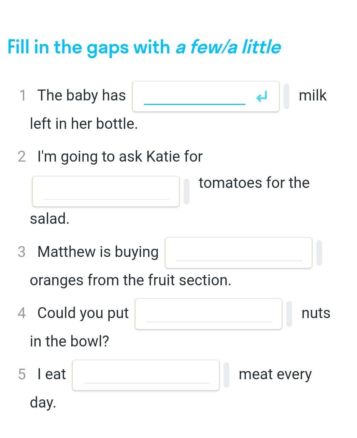Image resolution: width=357 pixels, height=438 pixels.
Task: Select the blank after "Matthew is buying"
Action: tap(238, 253)
